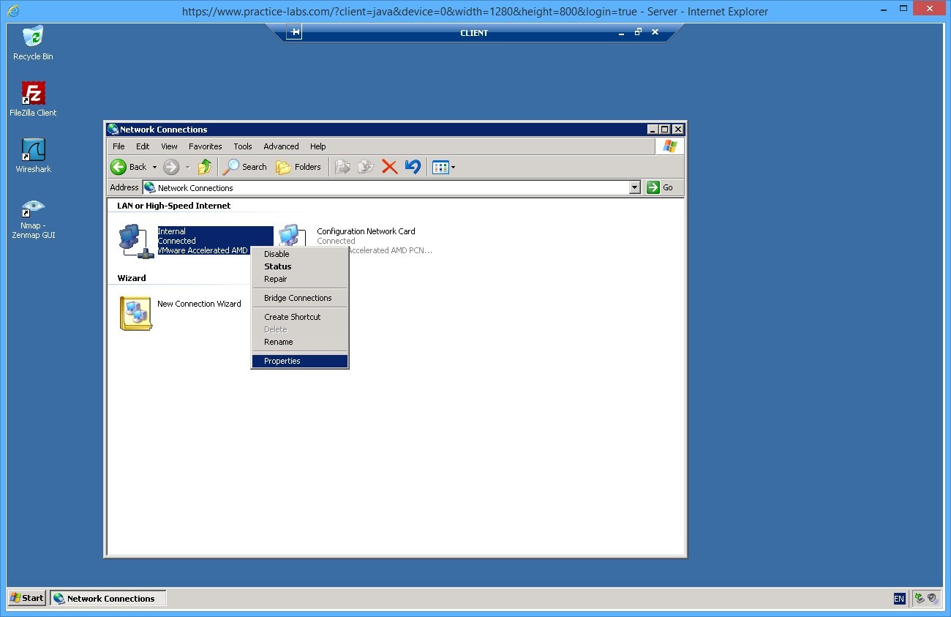951x617 pixels.
Task: Choose Properties from context menu
Action: 282,361
